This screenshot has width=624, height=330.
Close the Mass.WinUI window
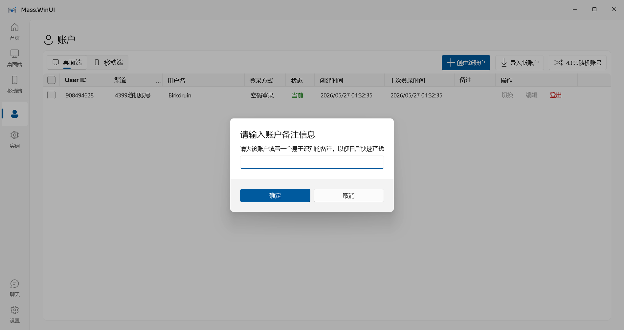click(614, 10)
